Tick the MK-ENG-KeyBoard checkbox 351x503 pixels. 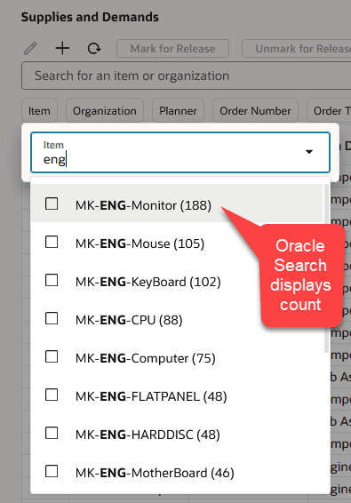[x=52, y=280]
